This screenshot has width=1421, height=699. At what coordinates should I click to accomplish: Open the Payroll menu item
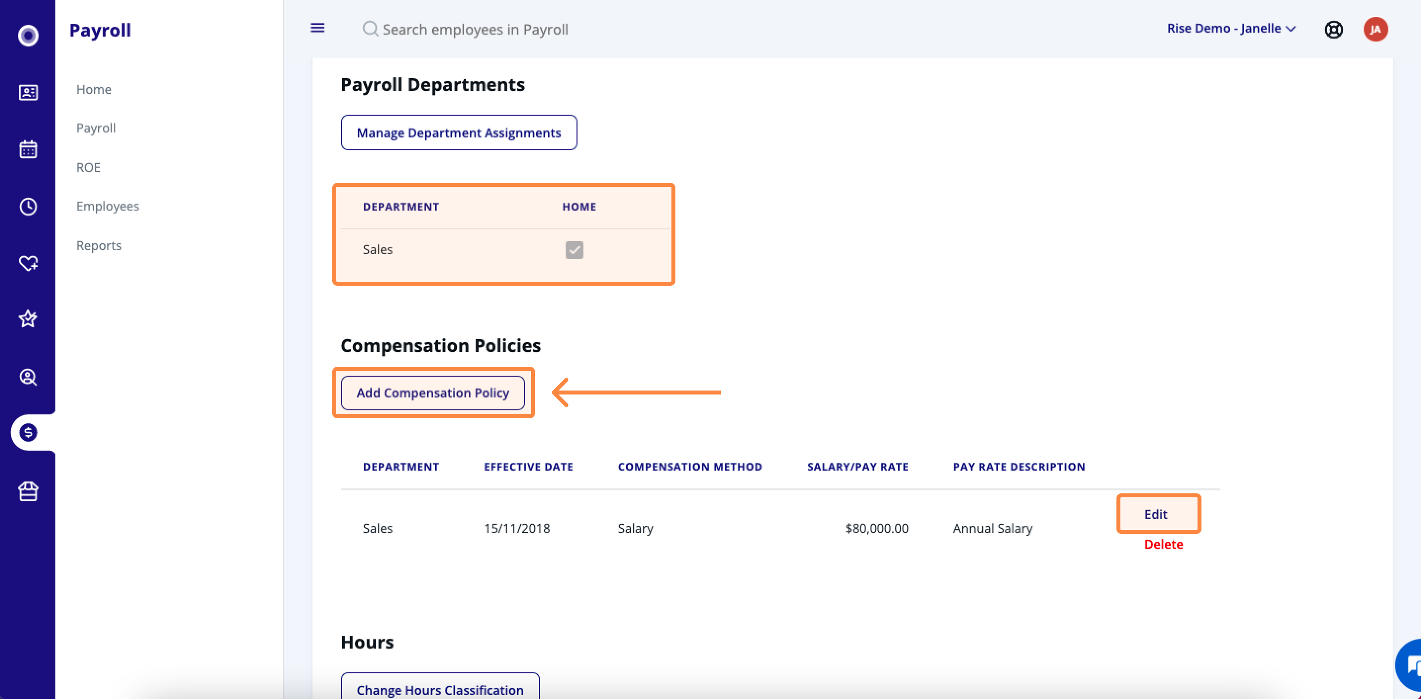click(x=96, y=128)
